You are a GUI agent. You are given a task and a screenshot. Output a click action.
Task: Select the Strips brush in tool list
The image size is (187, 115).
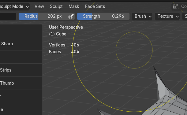point(21,70)
